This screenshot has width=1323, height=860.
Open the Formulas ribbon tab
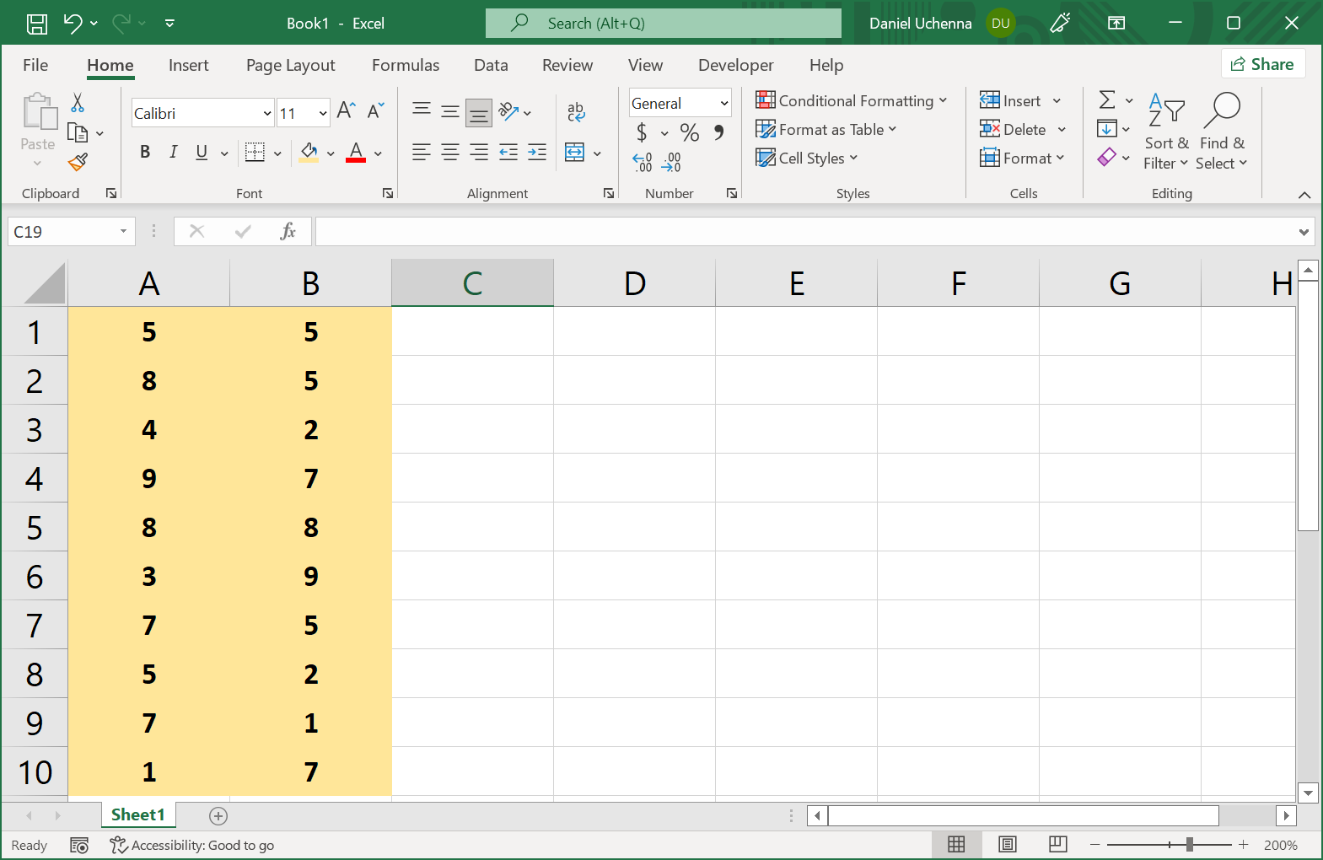coord(406,65)
